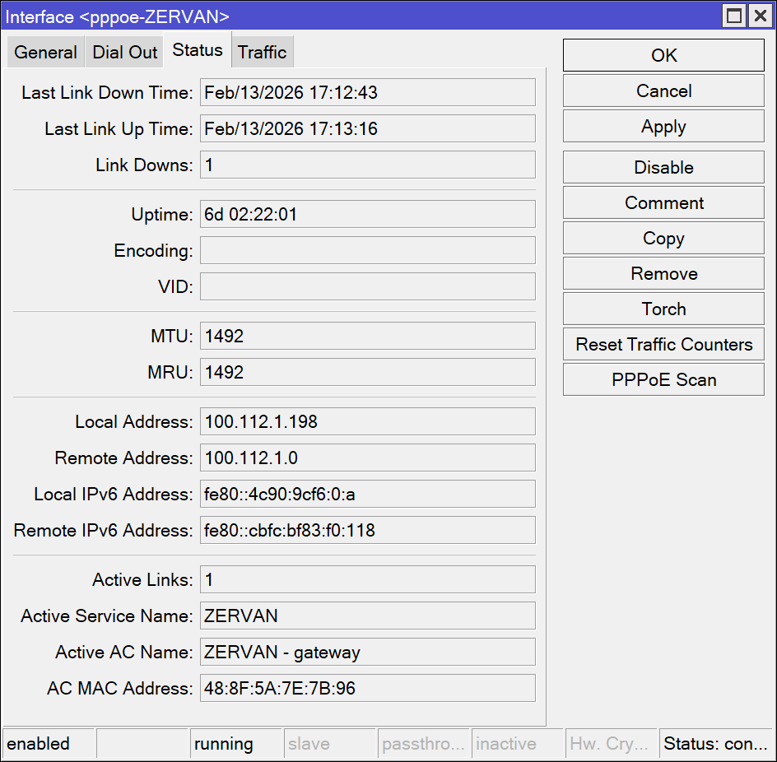
Task: Click the Status tab
Action: pyautogui.click(x=198, y=49)
